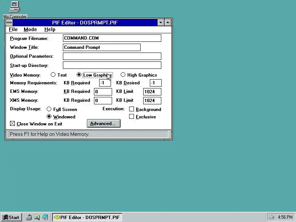Maximize the PIF Editor window
296x222 pixels.
coord(168,23)
